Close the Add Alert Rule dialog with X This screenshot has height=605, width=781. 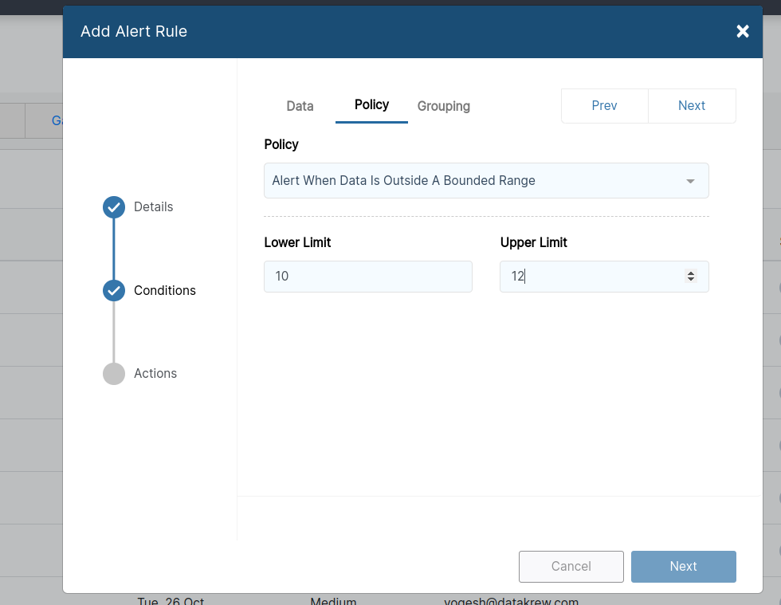coord(742,31)
